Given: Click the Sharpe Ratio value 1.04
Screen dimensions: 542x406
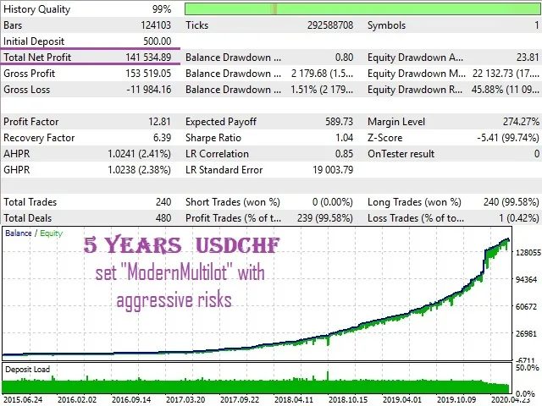Looking at the screenshot, I should click(345, 138).
